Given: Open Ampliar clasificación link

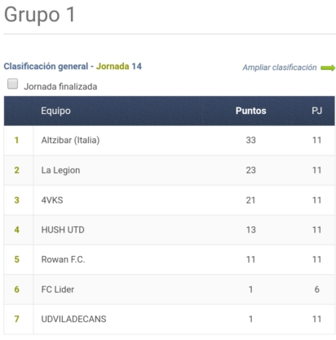Looking at the screenshot, I should click(x=280, y=68).
